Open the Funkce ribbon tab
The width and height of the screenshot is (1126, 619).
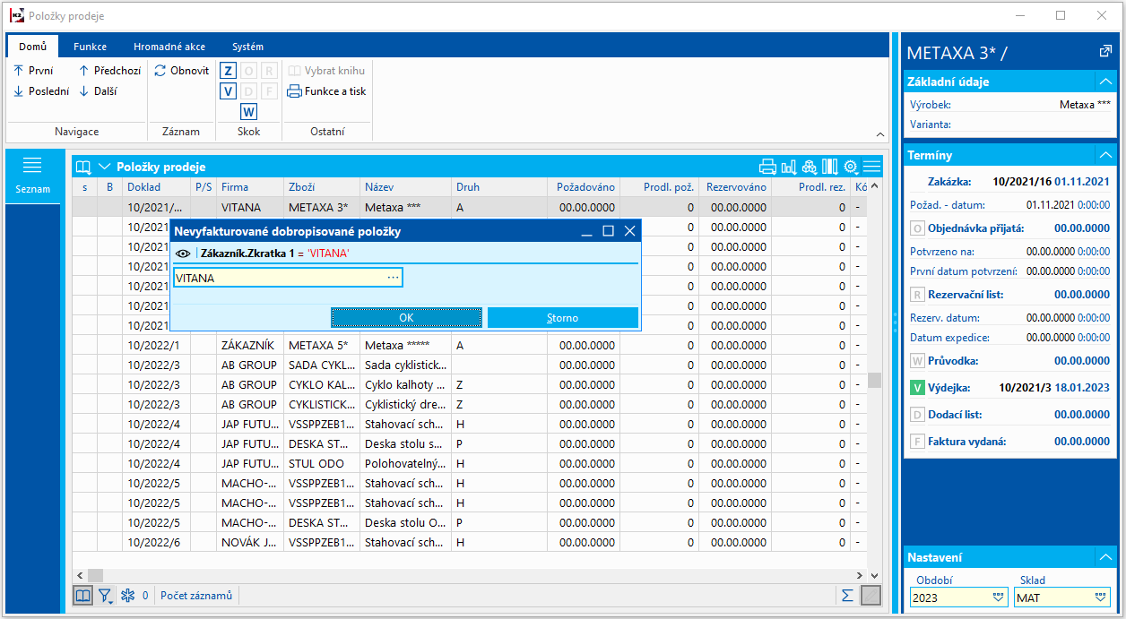point(90,47)
